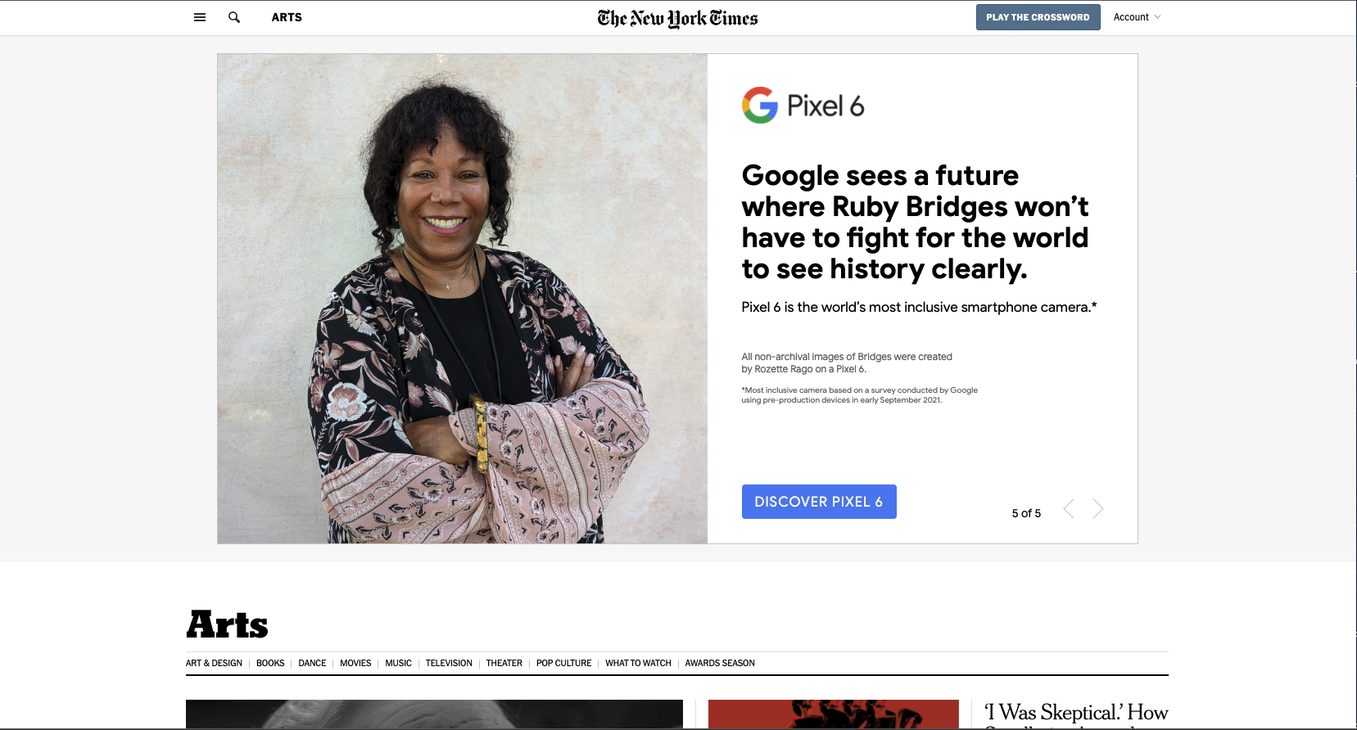Expand the Account dropdown

coord(1137,17)
